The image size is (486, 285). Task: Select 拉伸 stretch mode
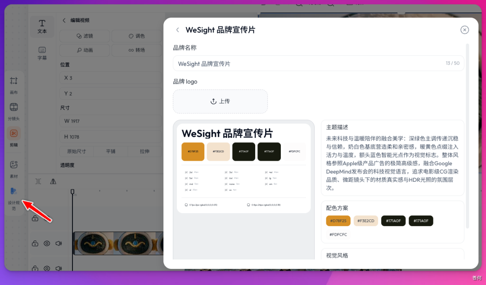144,151
